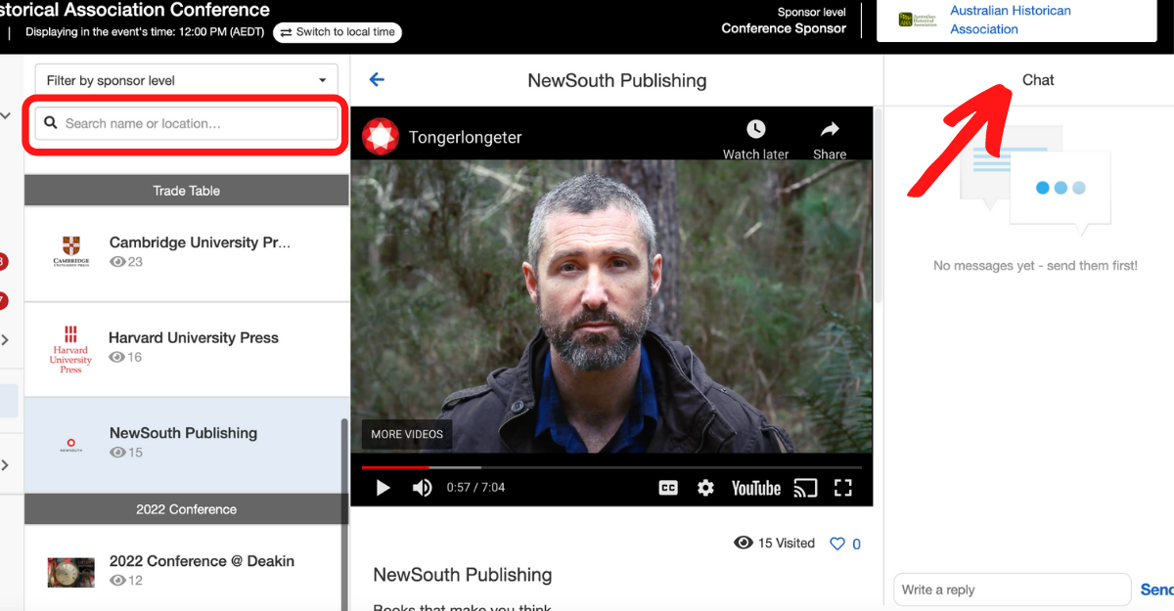Click the Watch later clock icon

coord(755,138)
